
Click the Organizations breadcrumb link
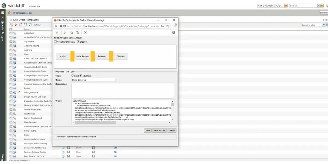pos(20,13)
